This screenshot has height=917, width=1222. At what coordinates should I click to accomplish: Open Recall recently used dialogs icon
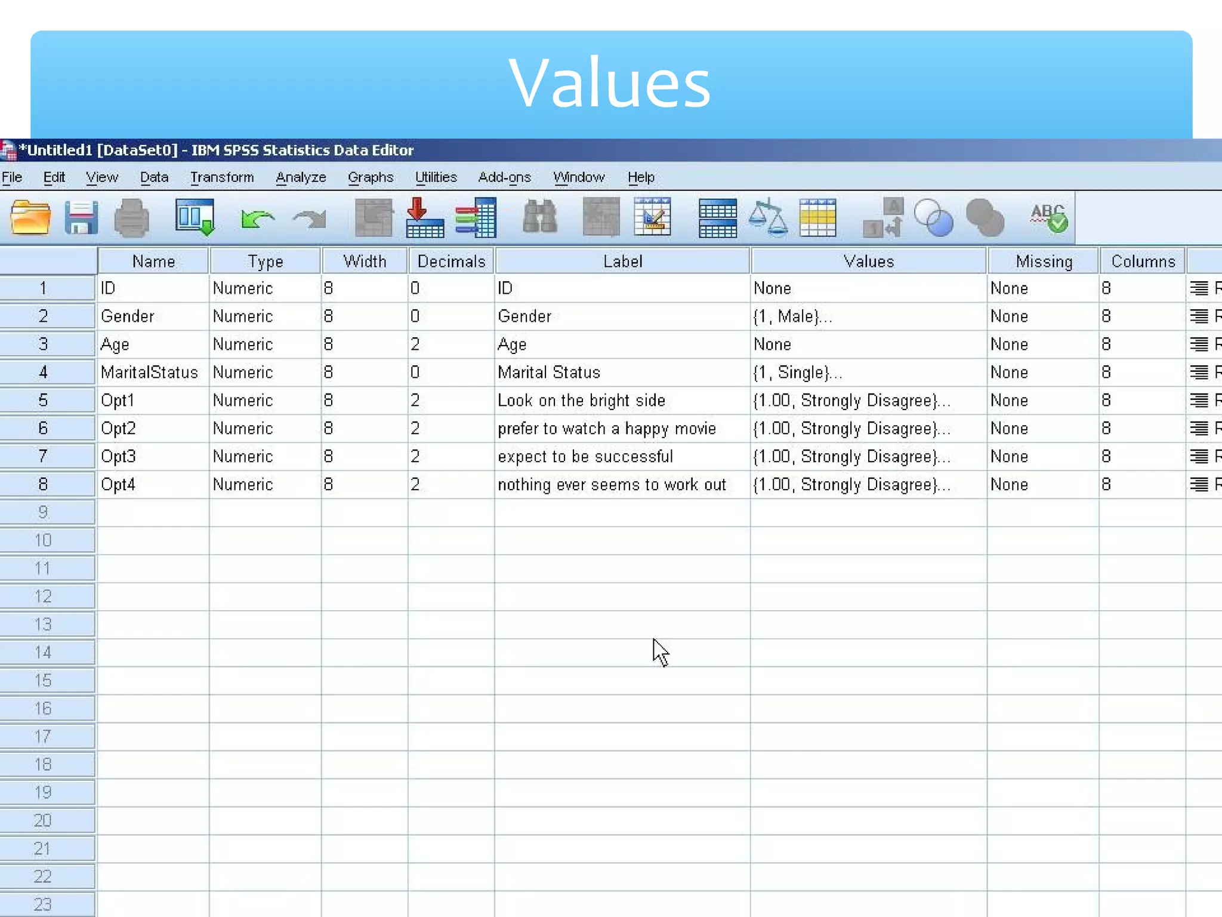click(195, 218)
